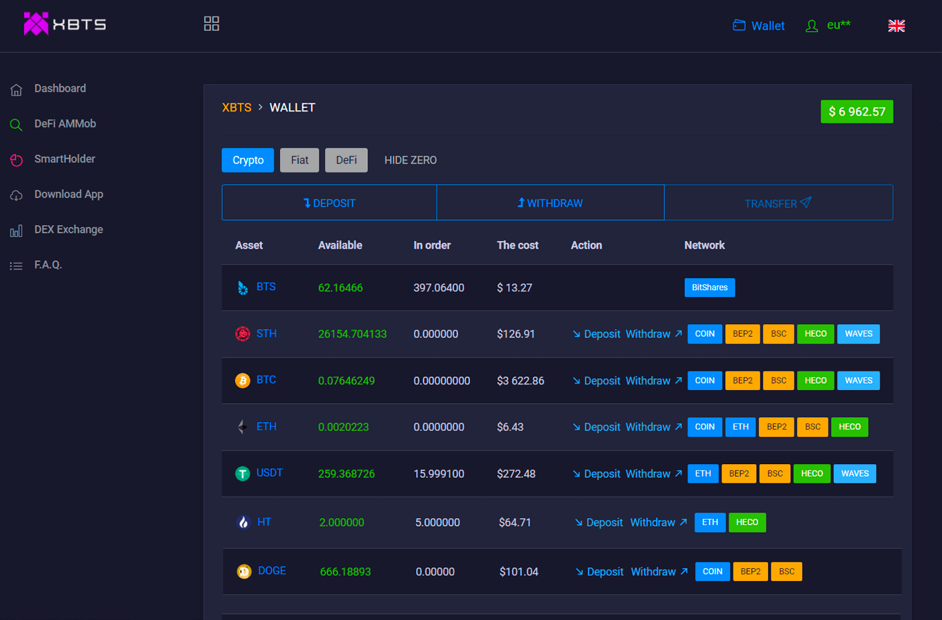Screen dimensions: 942x620
Task: Select COIN network for STH
Action: (x=705, y=334)
